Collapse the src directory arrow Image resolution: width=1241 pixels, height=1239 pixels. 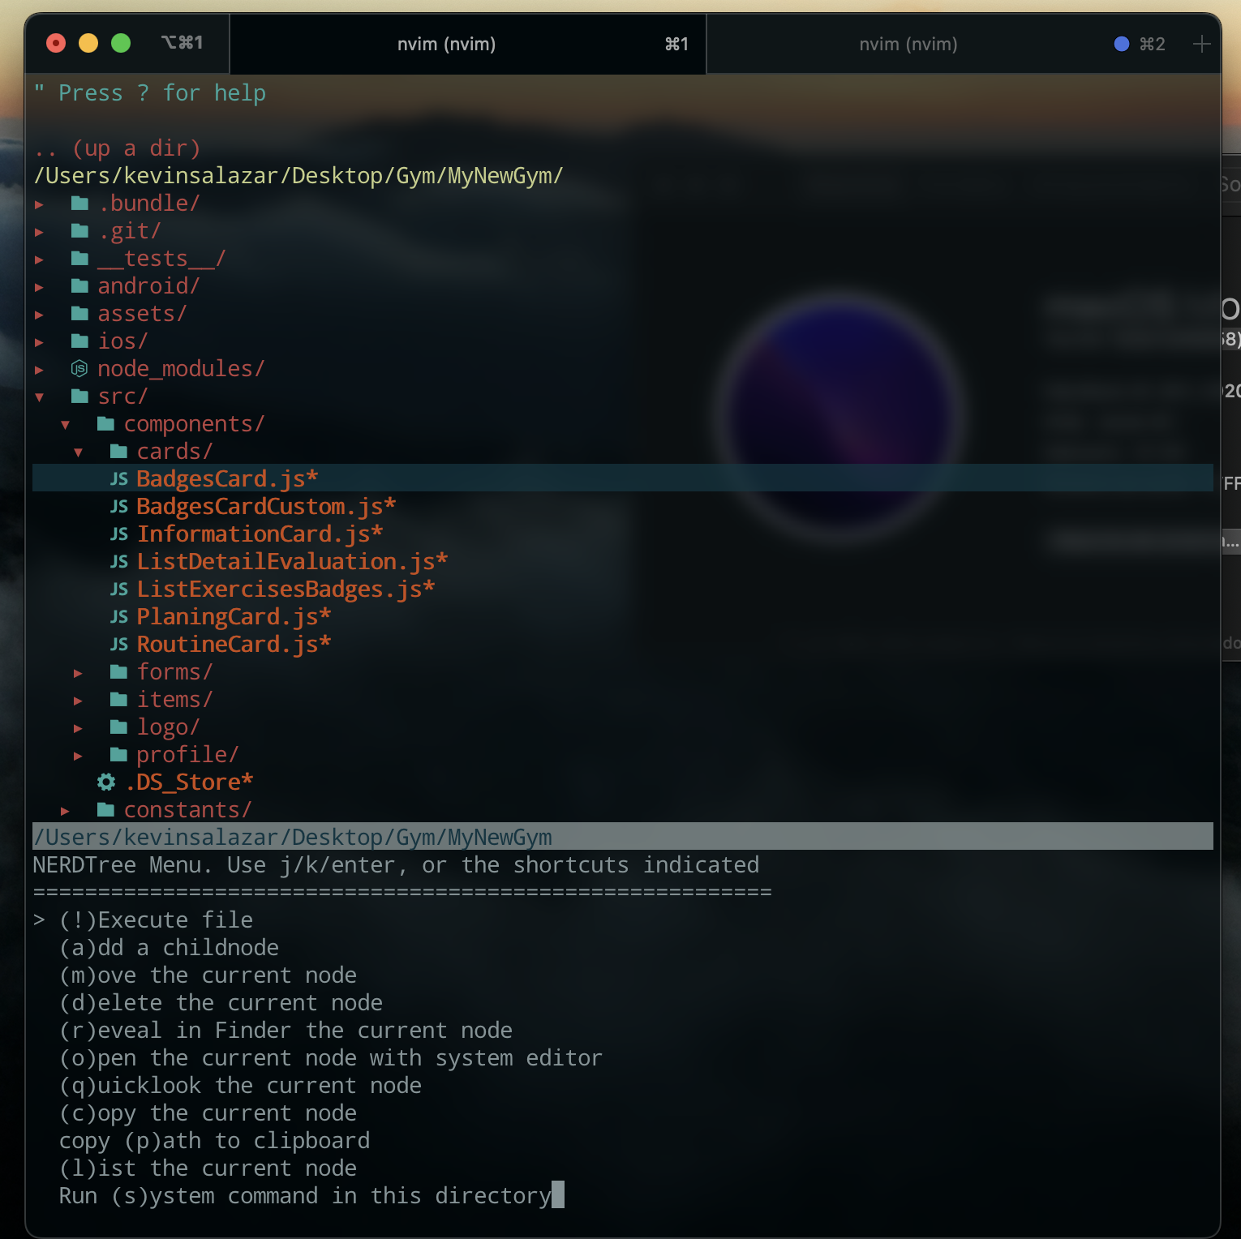click(39, 397)
